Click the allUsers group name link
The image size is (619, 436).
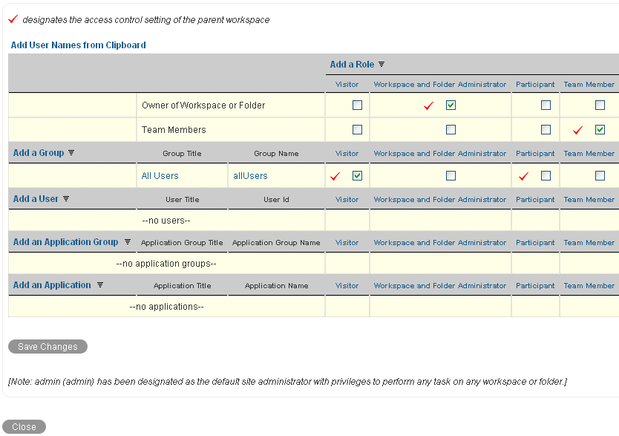click(250, 176)
